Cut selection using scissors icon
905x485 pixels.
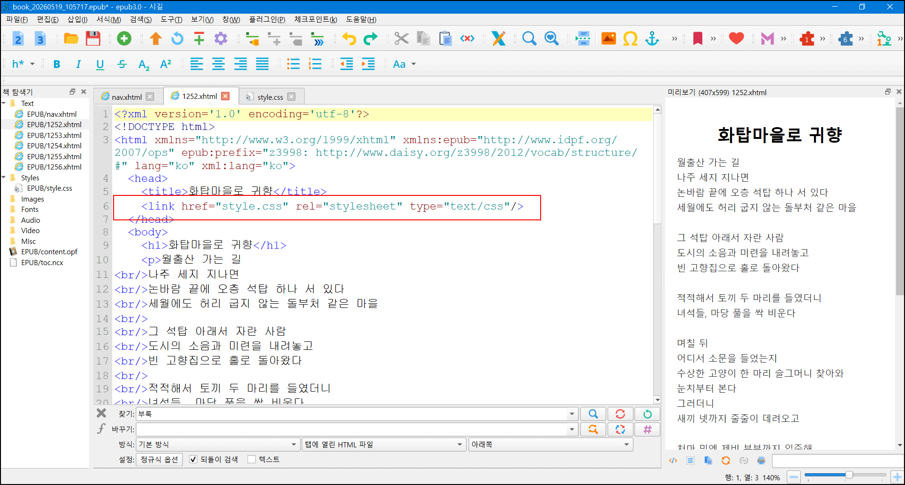(x=402, y=39)
